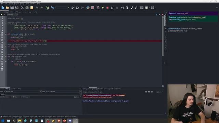
Task: Restart debugging with the circular arrow icon
Action: pos(112,8)
